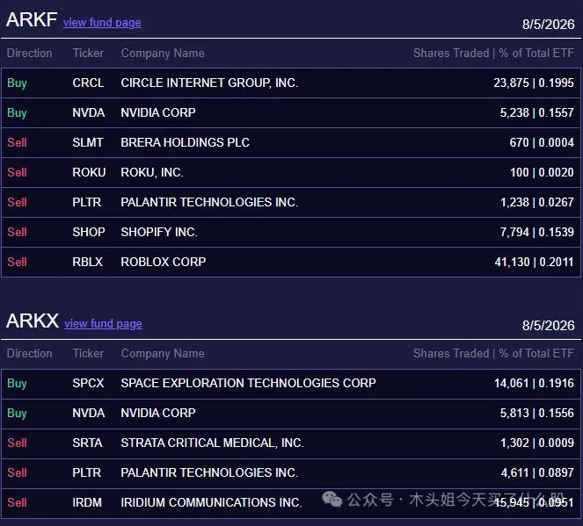Select CRCL ticker in ARKF table

click(88, 83)
